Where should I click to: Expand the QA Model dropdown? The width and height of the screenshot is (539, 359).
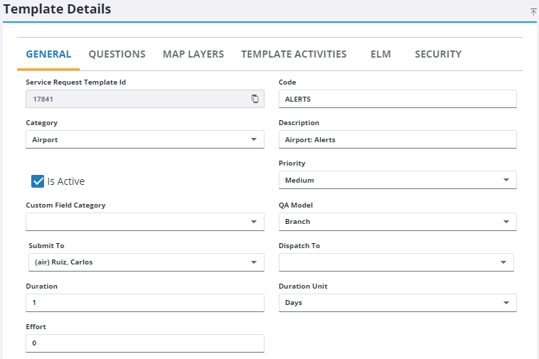pyautogui.click(x=506, y=222)
